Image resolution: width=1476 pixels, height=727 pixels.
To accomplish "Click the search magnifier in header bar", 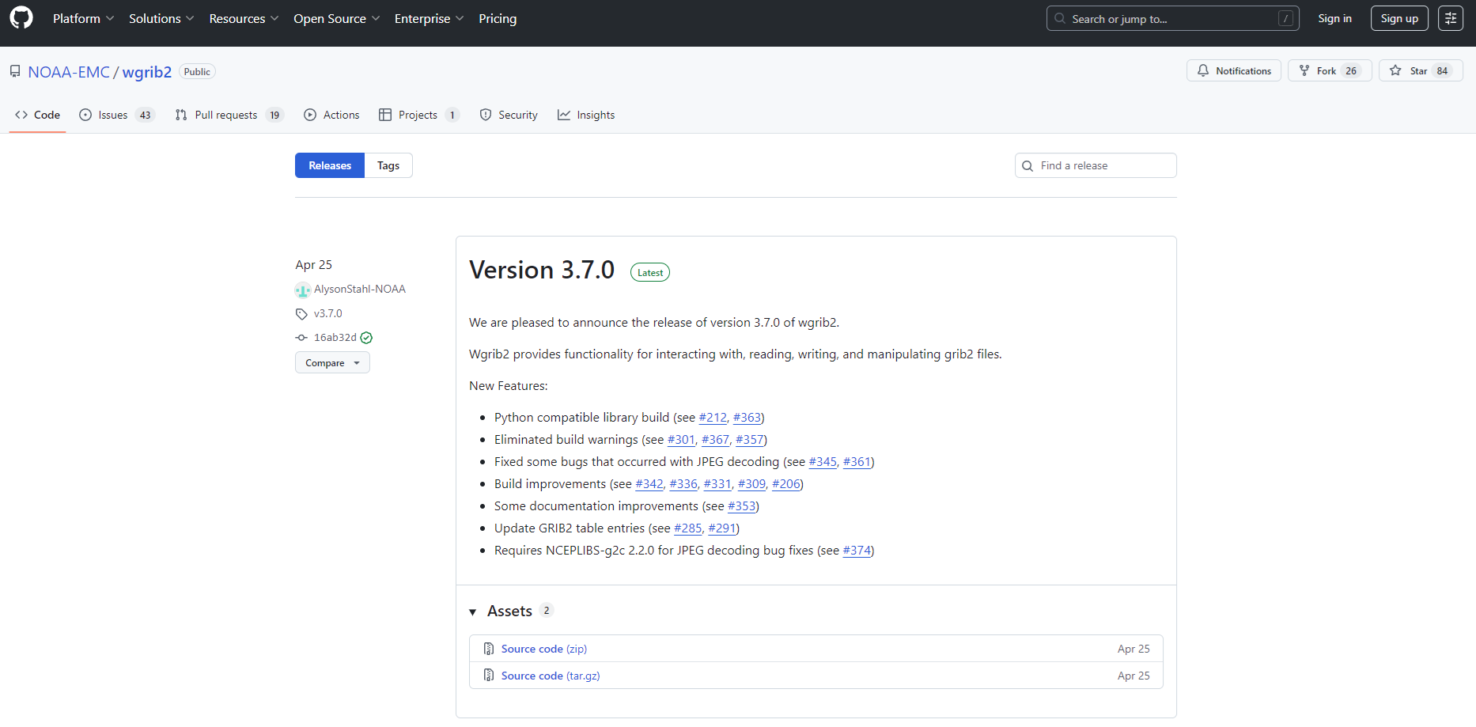I will (x=1060, y=18).
